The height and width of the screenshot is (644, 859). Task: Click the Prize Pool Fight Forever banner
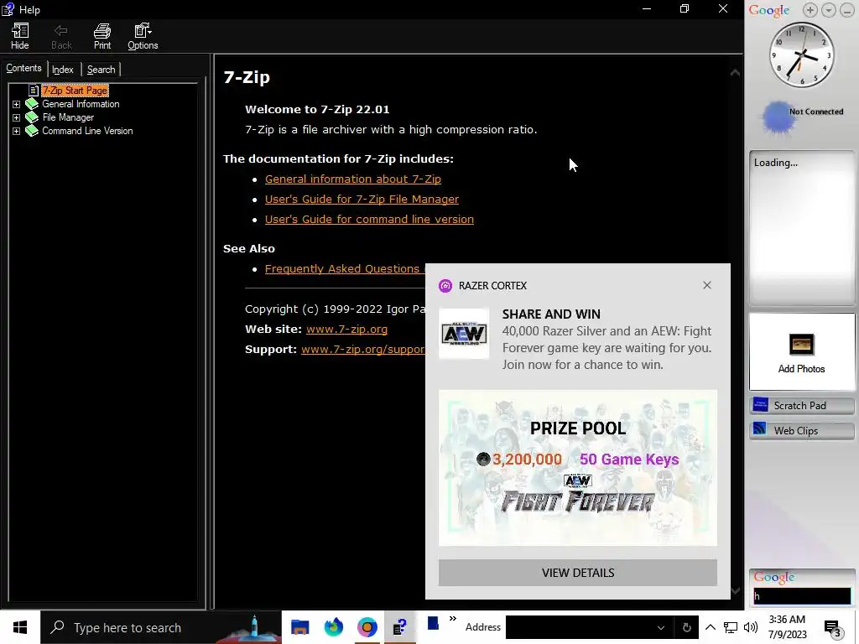pos(578,468)
